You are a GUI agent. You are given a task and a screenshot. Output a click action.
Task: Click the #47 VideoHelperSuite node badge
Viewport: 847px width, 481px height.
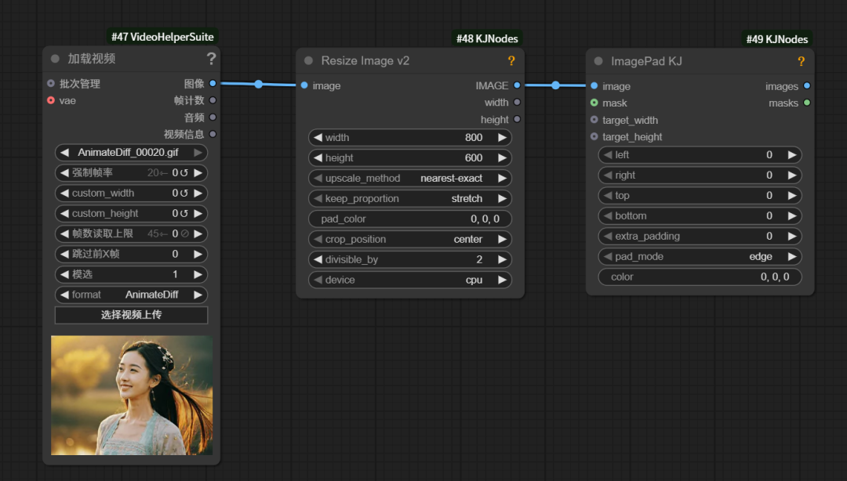coord(162,35)
